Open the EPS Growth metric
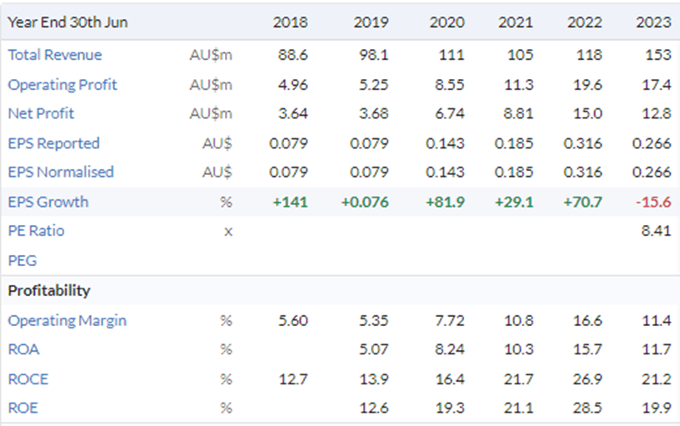This screenshot has height=426, width=680. coord(47,202)
